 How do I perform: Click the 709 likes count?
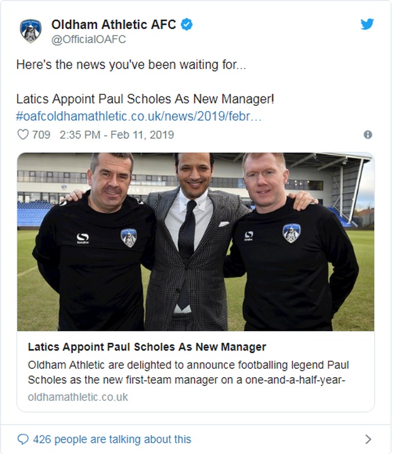click(x=41, y=135)
